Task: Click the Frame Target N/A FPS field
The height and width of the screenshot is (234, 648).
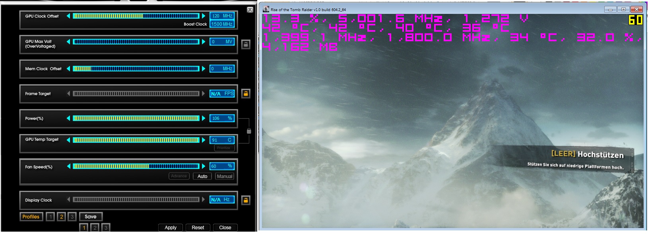Action: point(222,94)
